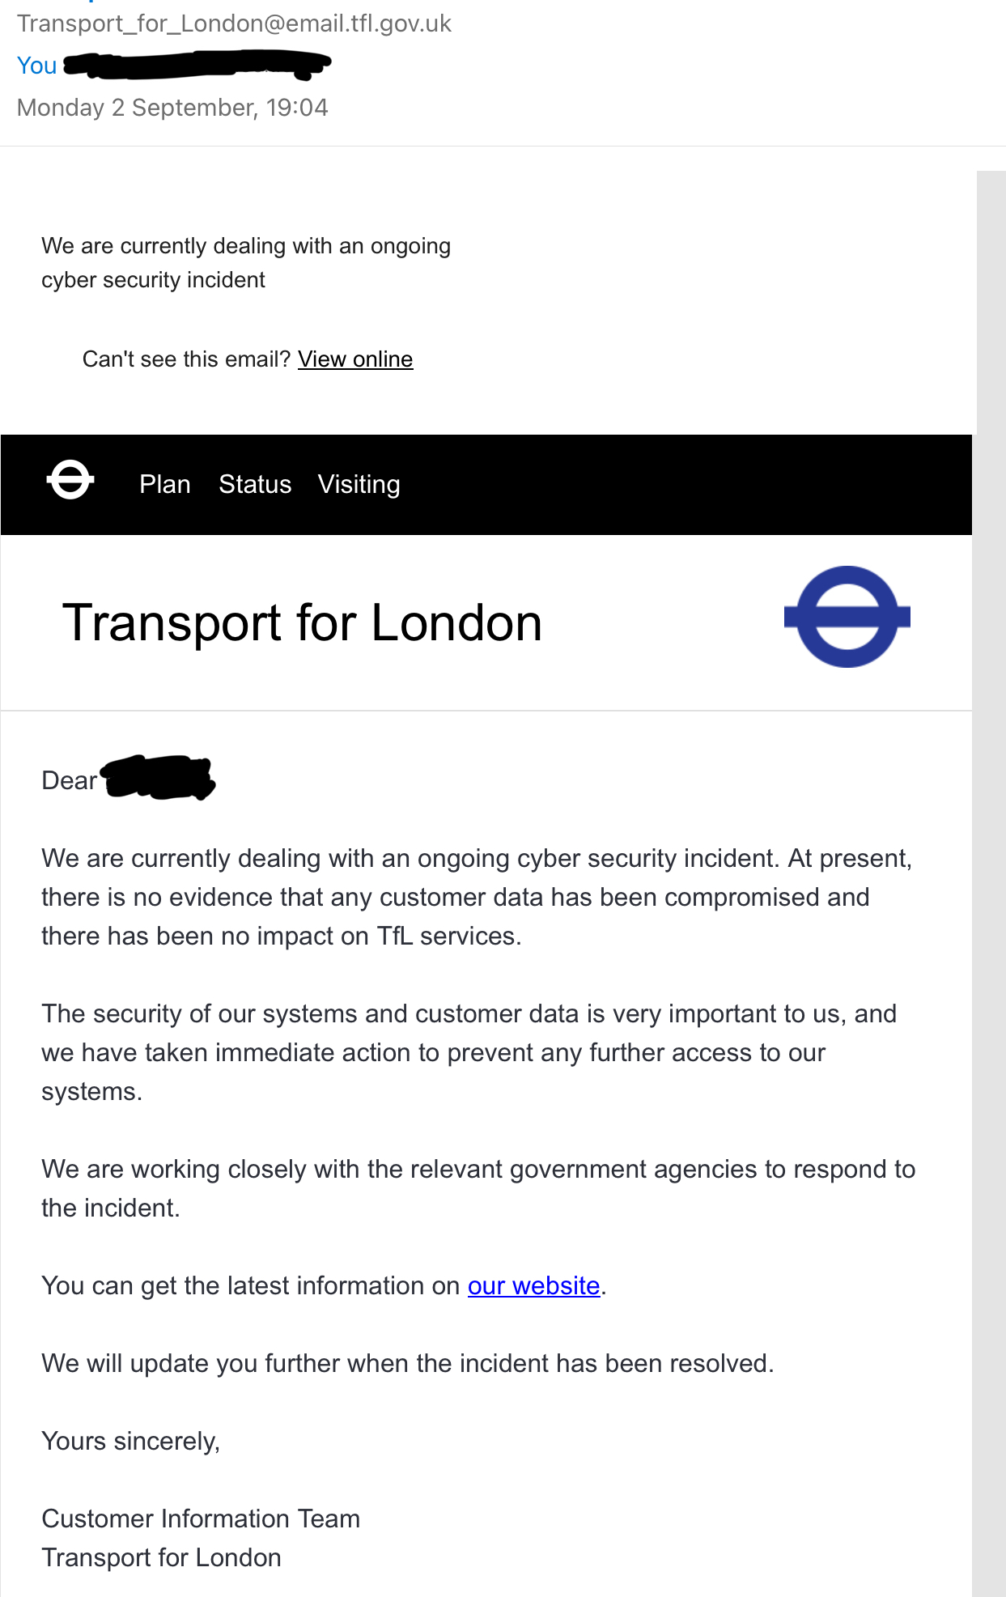Click the Yours sincerely closing line

click(x=131, y=1442)
